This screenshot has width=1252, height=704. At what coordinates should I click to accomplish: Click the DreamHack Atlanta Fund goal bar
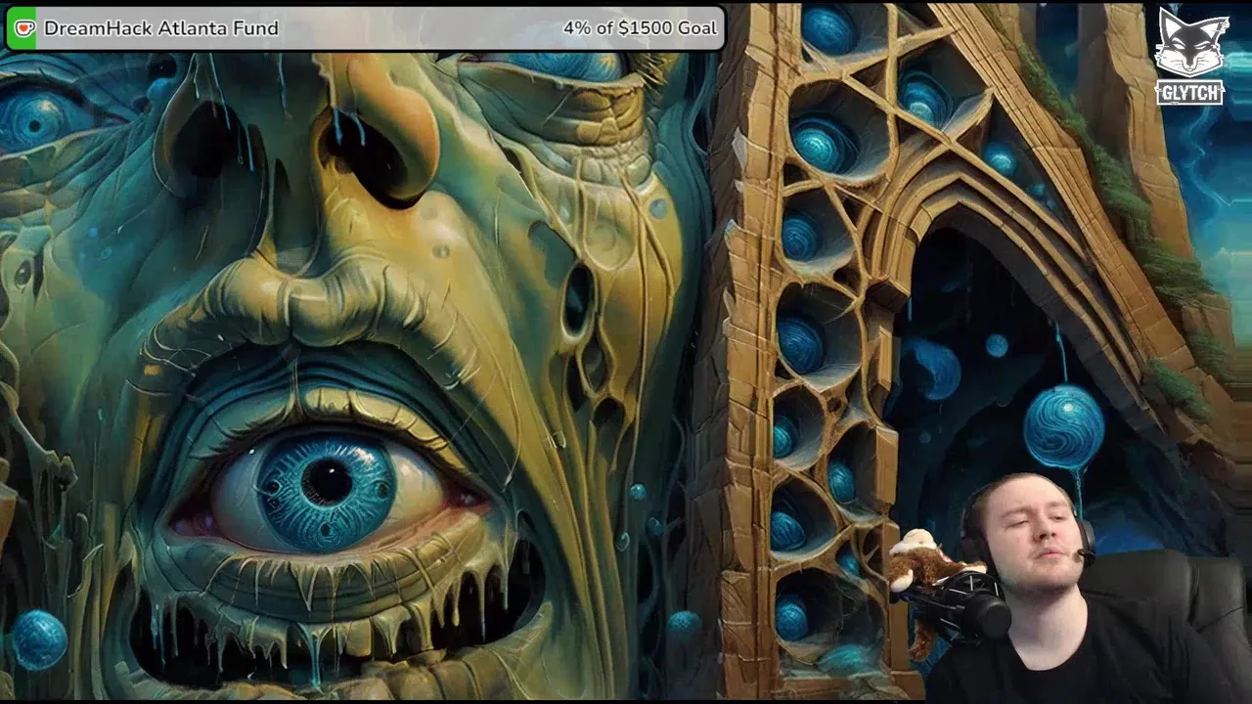pyautogui.click(x=366, y=28)
